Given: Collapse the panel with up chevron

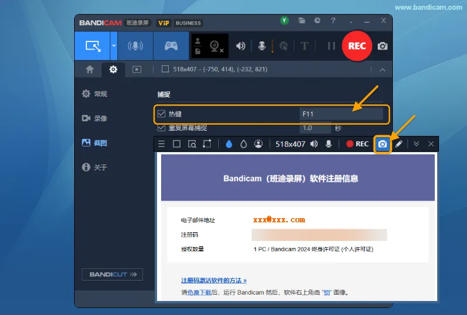Looking at the screenshot, I should click(x=382, y=69).
